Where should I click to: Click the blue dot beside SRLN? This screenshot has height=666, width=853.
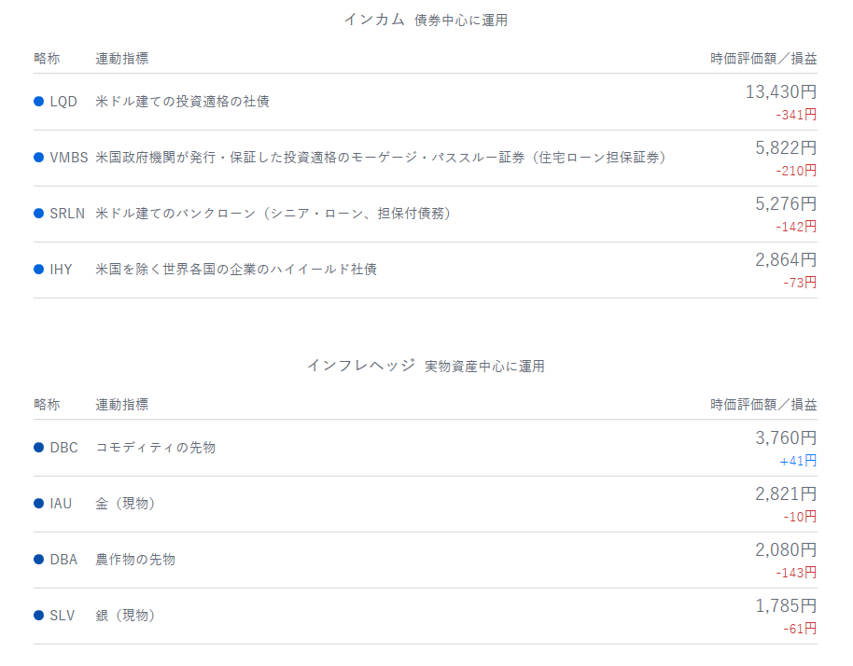[x=39, y=213]
